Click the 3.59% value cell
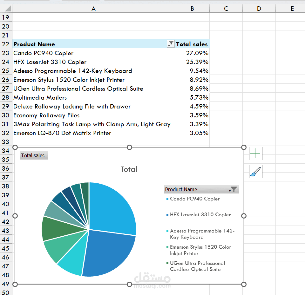Image resolution: width=305 pixels, height=295 pixels. (x=192, y=115)
